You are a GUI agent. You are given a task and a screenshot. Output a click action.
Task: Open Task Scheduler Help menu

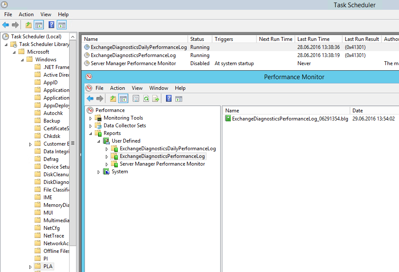[63, 14]
